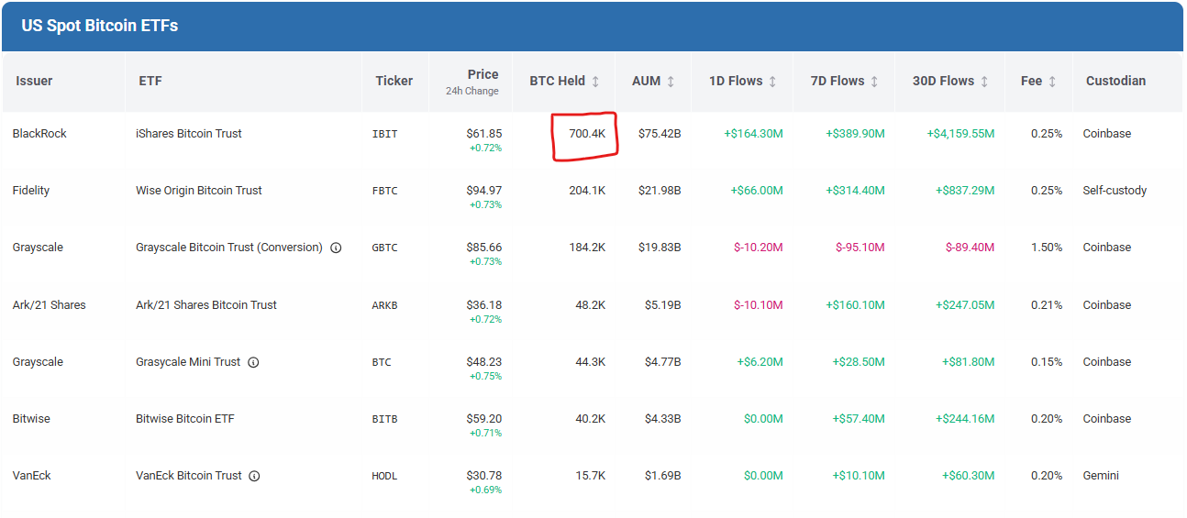Image resolution: width=1187 pixels, height=518 pixels.
Task: Click the ARKB ticker
Action: pos(385,305)
